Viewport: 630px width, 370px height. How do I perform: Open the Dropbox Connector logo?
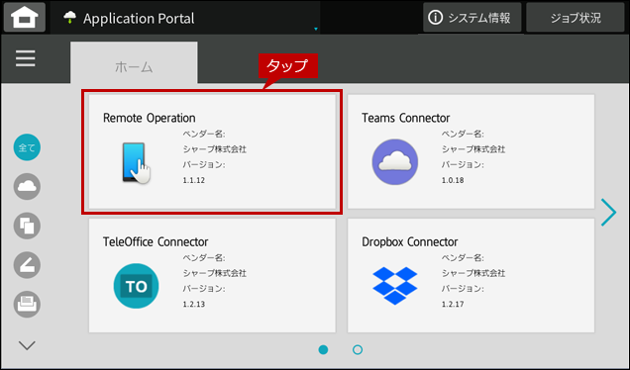click(x=395, y=285)
